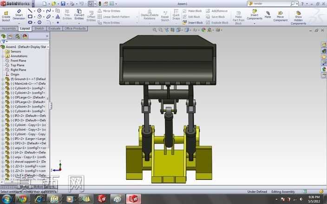Select Origin in feature tree
This screenshot has width=327, height=204.
pos(15,74)
